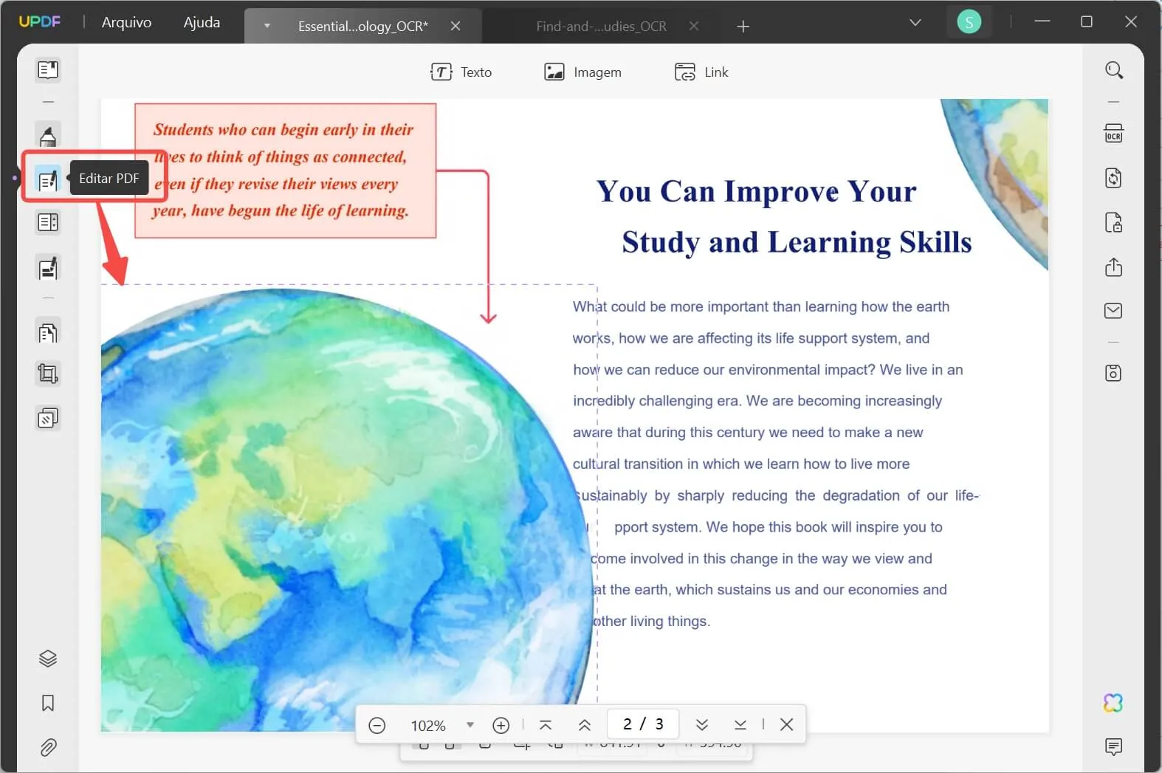Screen dimensions: 1162x773
Task: Switch to the Find-and-...udies_OCR tab
Action: [601, 26]
